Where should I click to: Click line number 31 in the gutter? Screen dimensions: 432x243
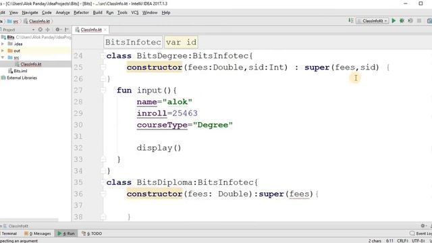78,136
